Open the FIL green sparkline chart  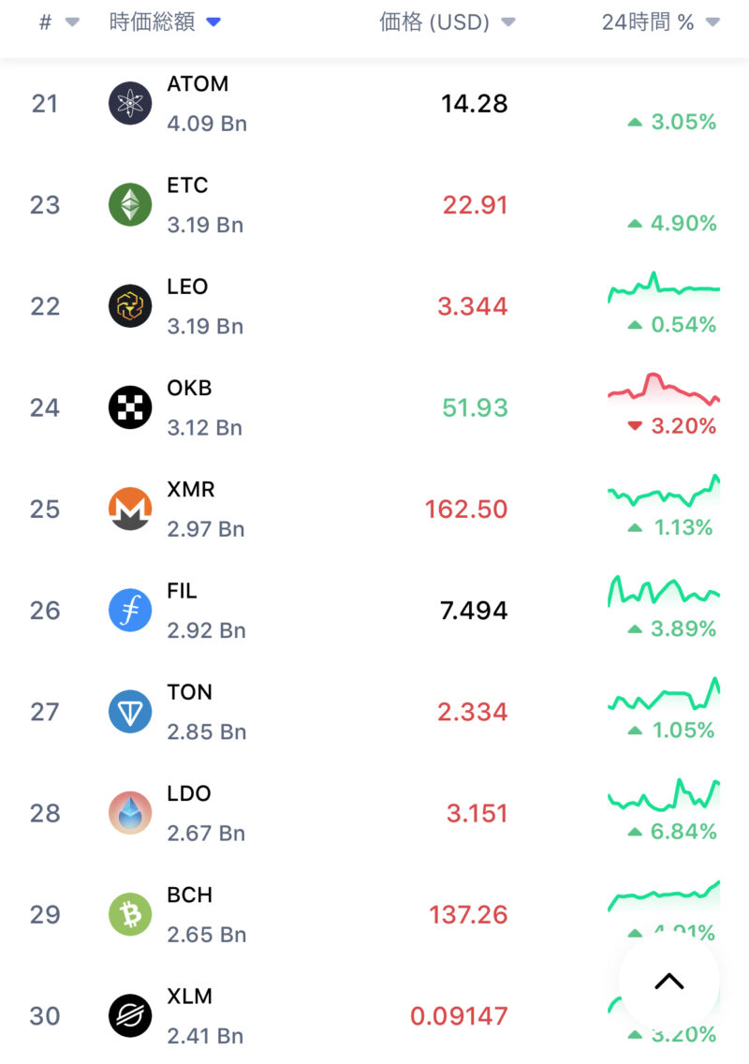[663, 591]
